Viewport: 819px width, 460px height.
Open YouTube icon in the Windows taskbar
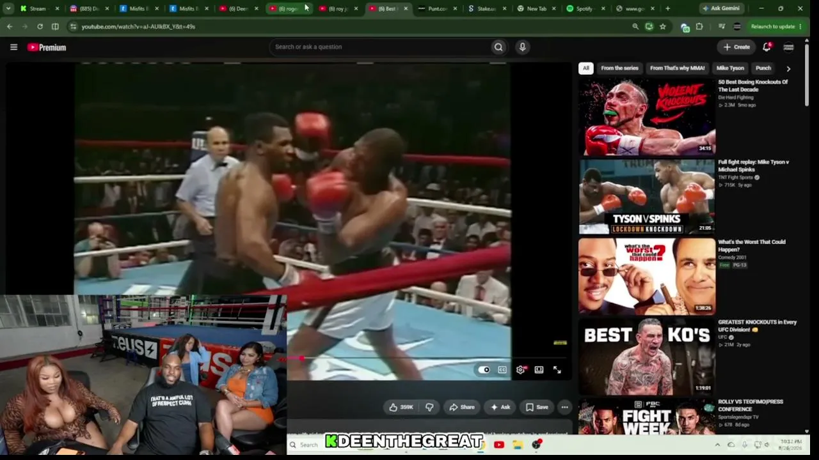pos(498,445)
